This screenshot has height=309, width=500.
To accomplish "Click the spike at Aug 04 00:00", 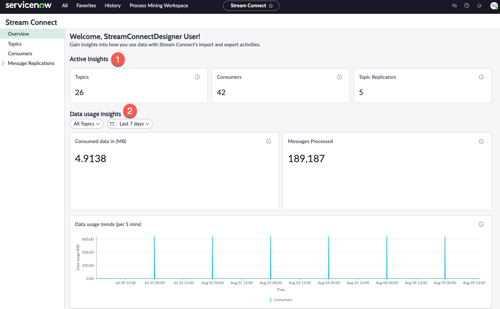I will click(387, 257).
